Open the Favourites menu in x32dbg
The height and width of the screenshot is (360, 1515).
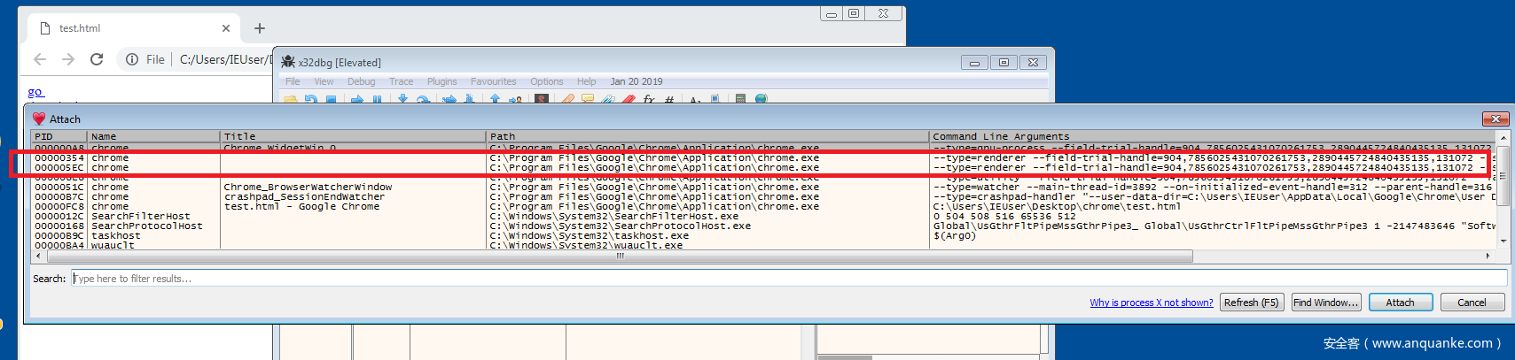point(493,81)
